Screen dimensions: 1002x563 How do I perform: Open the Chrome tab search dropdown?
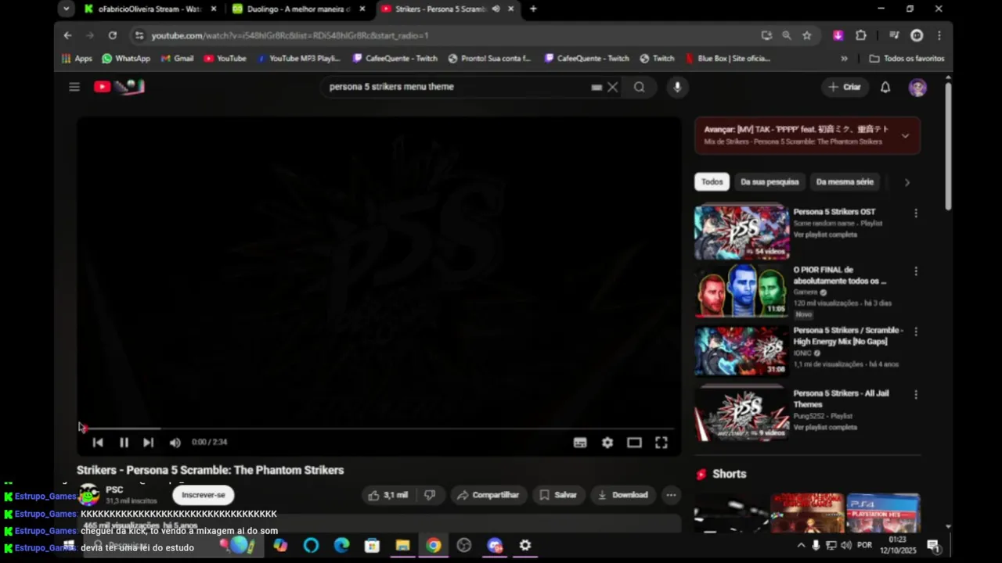tap(67, 9)
